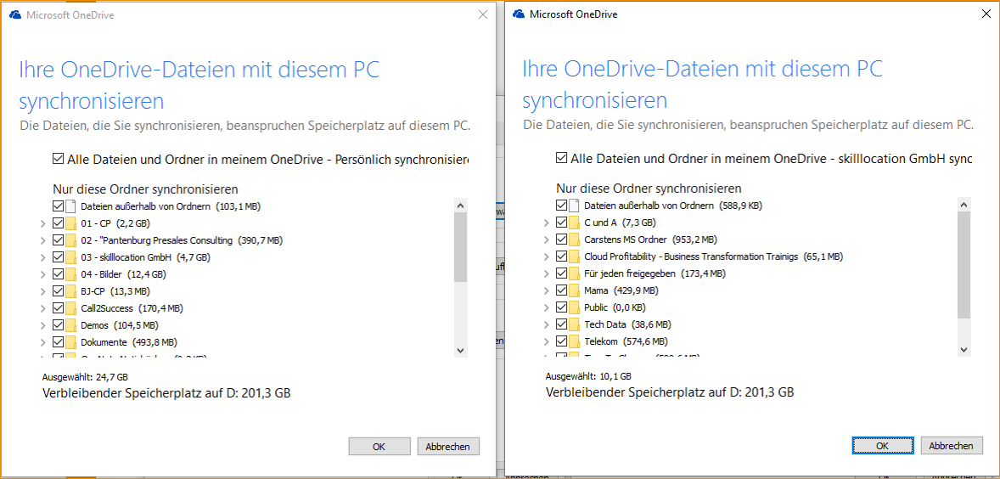Click file icon of right Dateien außerhalb von Ordnern
The image size is (1000, 479).
575,206
